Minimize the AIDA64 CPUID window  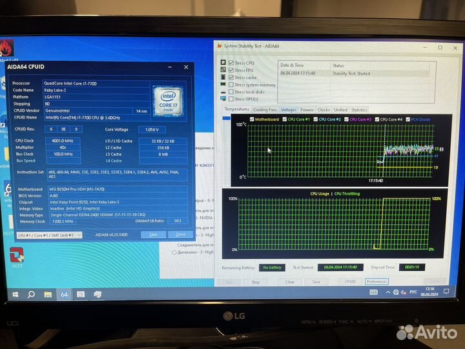[170, 67]
